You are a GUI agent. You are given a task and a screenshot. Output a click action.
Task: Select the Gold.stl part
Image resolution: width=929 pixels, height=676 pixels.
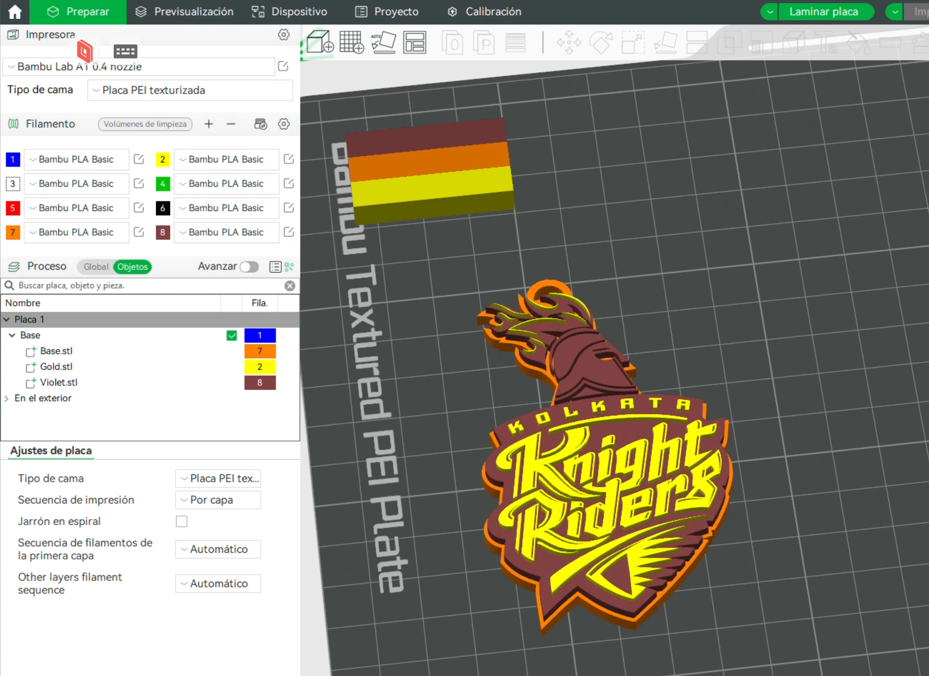pos(56,366)
